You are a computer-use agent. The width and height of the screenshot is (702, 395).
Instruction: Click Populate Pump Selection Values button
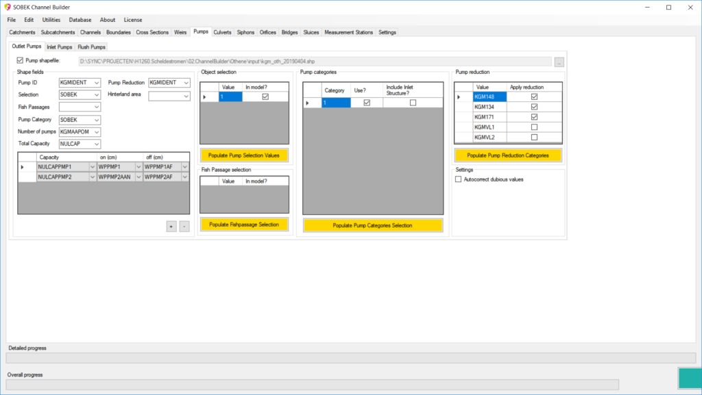[x=245, y=155]
